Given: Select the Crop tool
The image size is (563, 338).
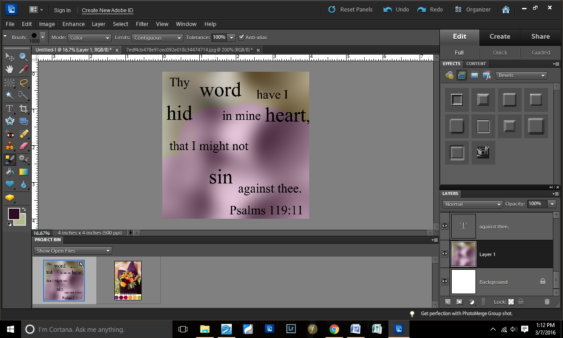Looking at the screenshot, I should (x=24, y=109).
